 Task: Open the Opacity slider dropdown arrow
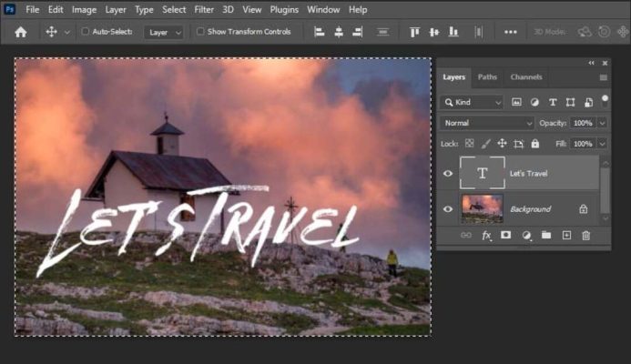point(603,123)
